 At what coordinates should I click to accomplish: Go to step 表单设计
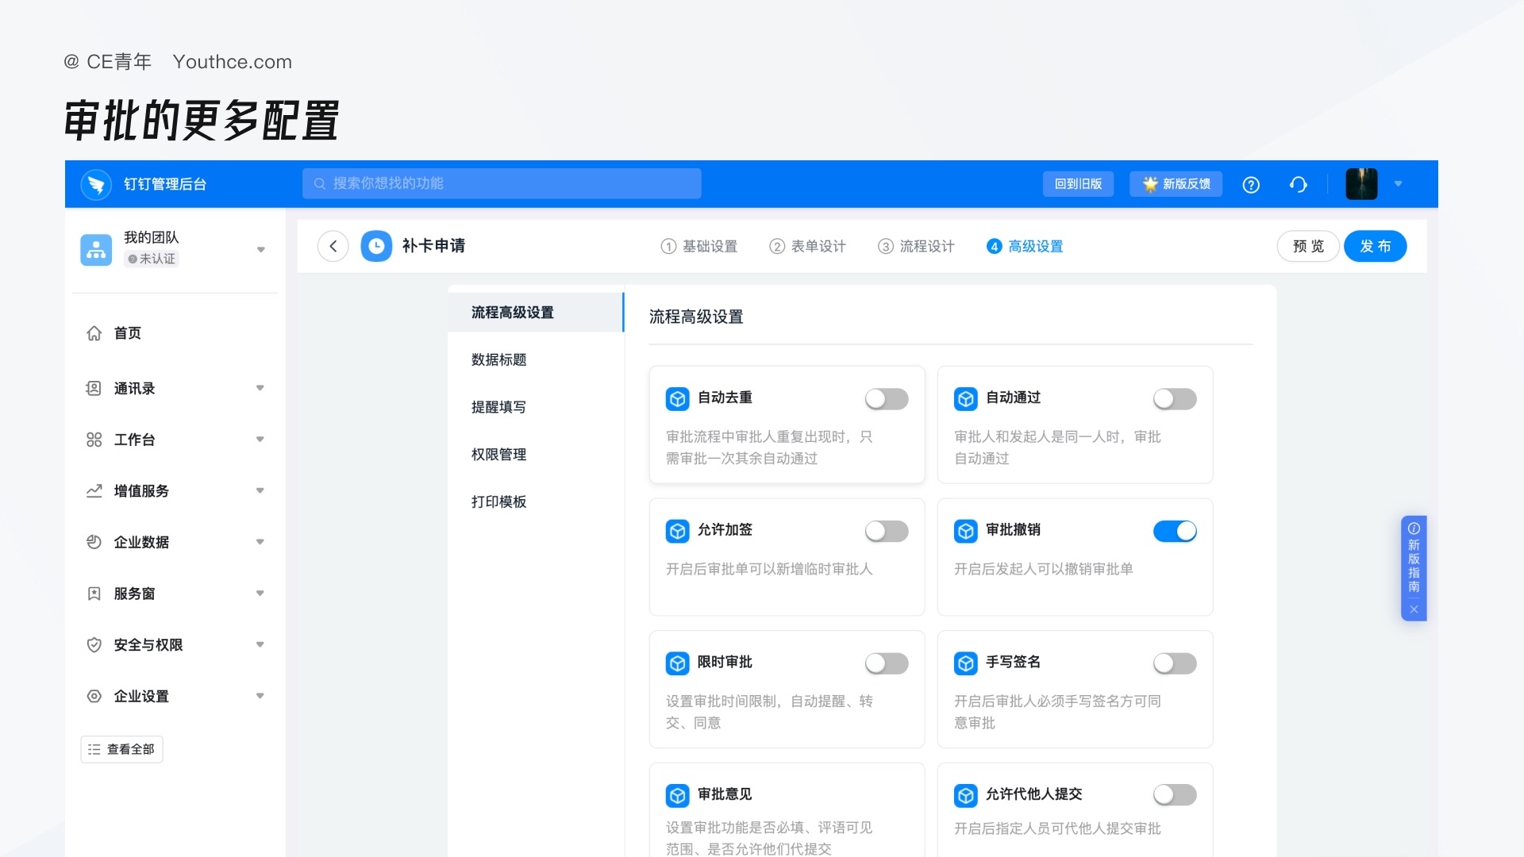pos(807,247)
